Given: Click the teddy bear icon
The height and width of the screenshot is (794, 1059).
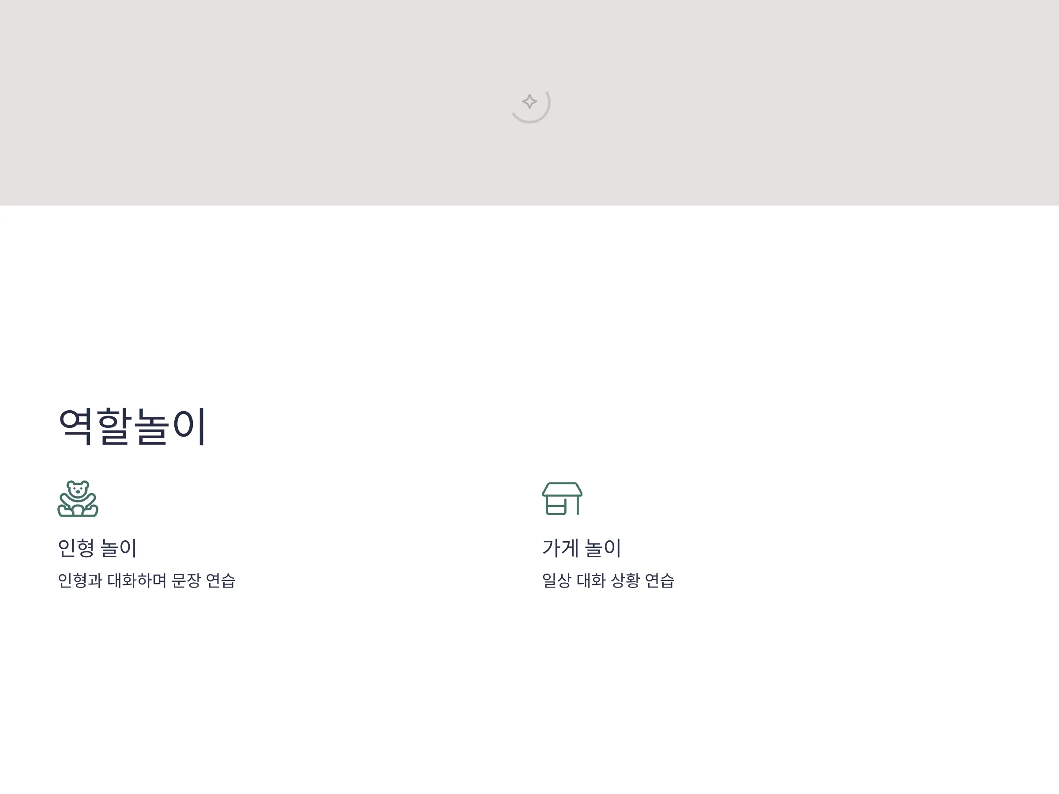Looking at the screenshot, I should coord(78,498).
